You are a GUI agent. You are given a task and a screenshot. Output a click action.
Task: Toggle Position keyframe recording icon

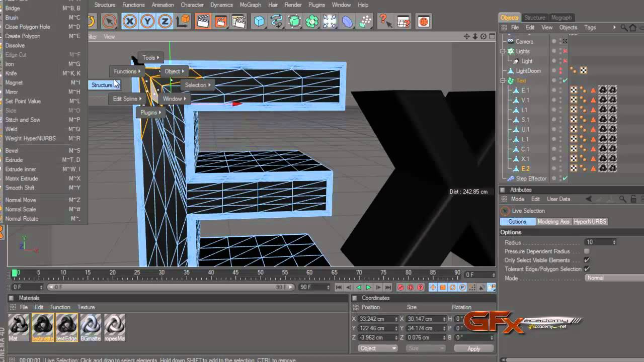point(433,288)
